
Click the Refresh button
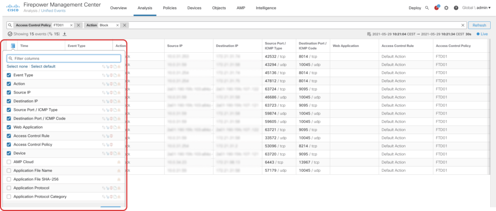click(479, 25)
